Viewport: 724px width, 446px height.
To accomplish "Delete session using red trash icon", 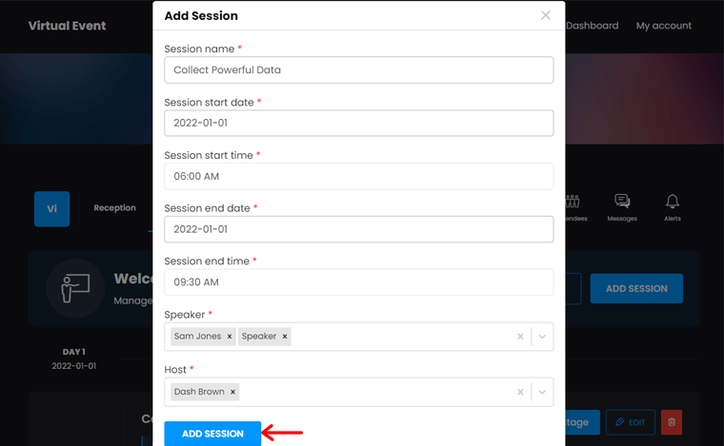I will [x=672, y=422].
